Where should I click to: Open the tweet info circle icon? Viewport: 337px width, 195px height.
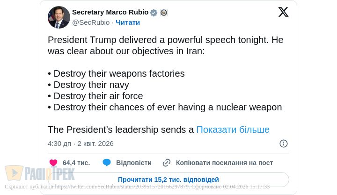[284, 144]
